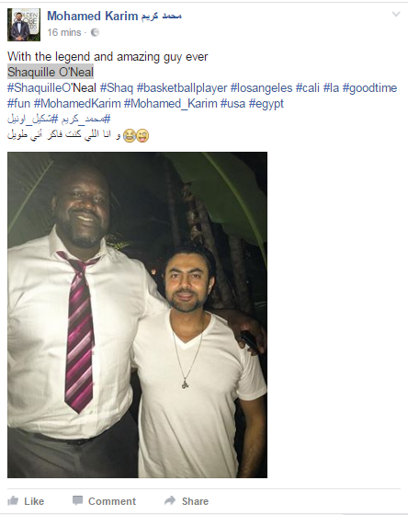Click the Comment text button
This screenshot has width=408, height=515.
112,501
